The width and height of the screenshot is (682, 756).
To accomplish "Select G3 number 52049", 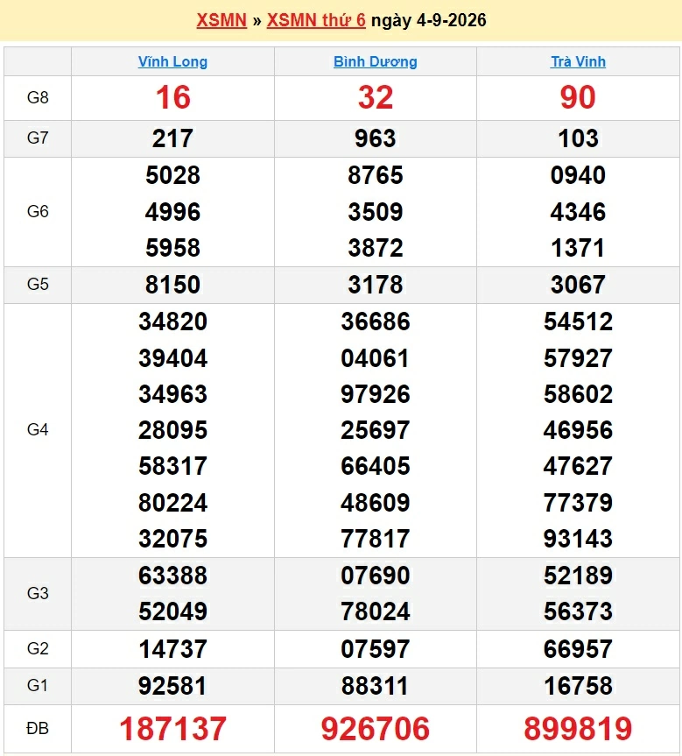I will click(173, 611).
